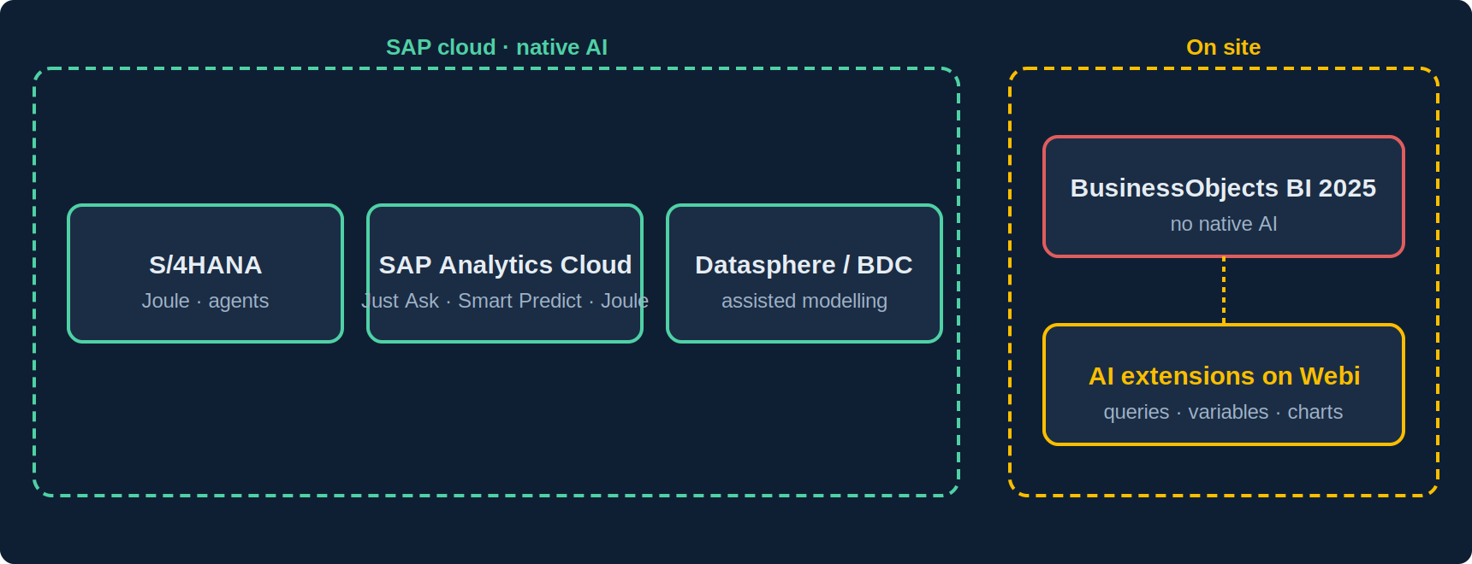The height and width of the screenshot is (564, 1472).
Task: Select the S/4HANA box
Action: [205, 273]
